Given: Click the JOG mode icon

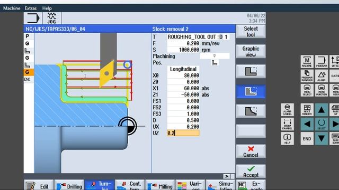Looking at the screenshot, I should click(x=52, y=18).
